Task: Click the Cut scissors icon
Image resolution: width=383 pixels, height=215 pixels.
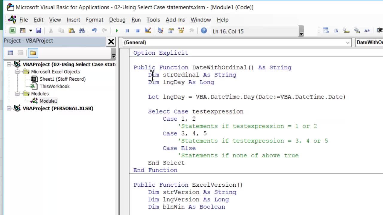Action: [51, 30]
